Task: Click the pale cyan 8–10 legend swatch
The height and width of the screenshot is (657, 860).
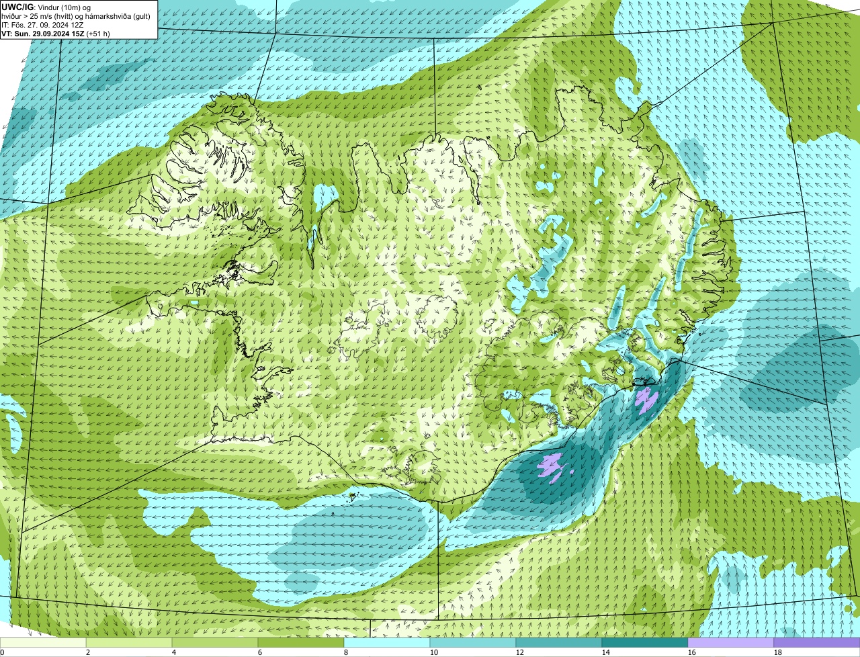Action: (387, 642)
